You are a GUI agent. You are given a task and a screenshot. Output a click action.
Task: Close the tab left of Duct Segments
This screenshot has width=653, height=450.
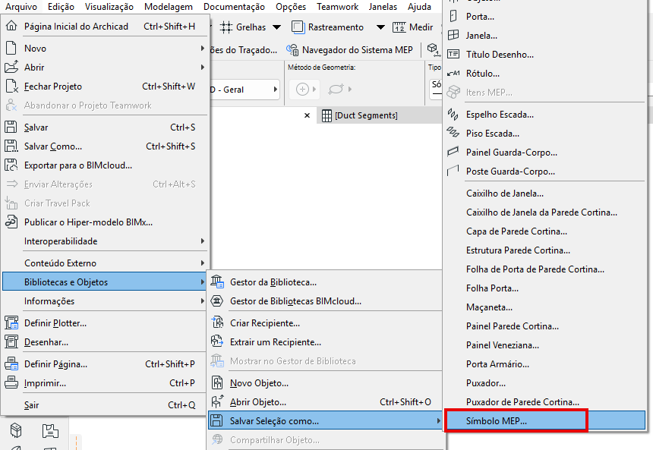point(307,115)
